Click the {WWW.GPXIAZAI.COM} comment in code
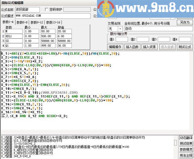The image size is (194, 159). pos(59,92)
